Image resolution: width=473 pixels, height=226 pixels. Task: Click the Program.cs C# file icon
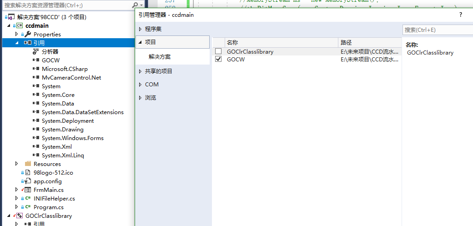click(28, 207)
